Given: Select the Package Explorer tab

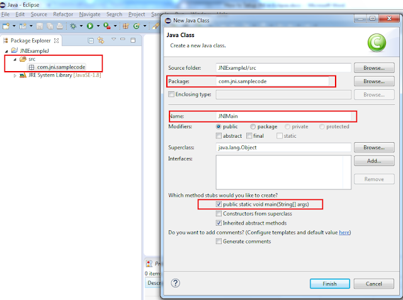Looking at the screenshot, I should pos(31,40).
